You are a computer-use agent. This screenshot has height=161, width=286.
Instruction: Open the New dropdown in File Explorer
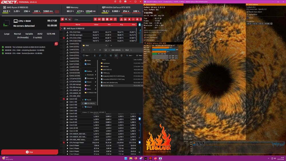86,55
